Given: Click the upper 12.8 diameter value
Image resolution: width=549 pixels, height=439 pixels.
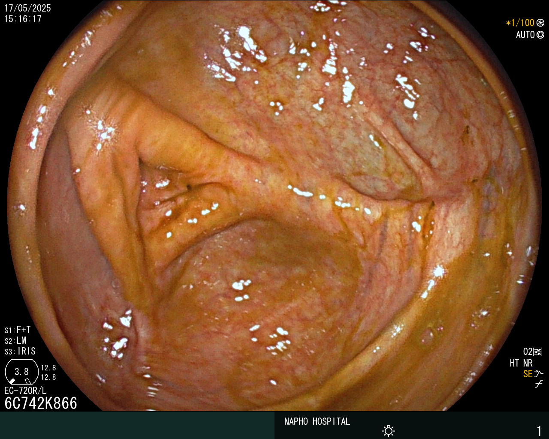Looking at the screenshot, I should [x=48, y=368].
